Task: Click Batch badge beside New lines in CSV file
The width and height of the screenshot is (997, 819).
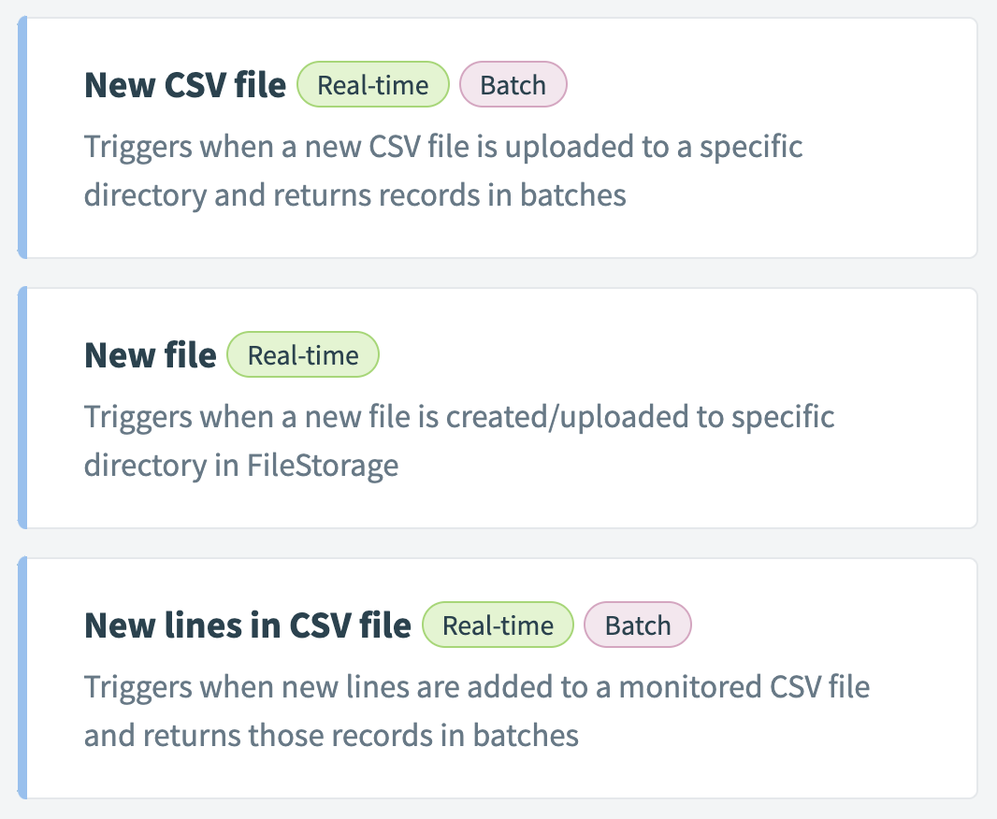Action: click(x=638, y=625)
